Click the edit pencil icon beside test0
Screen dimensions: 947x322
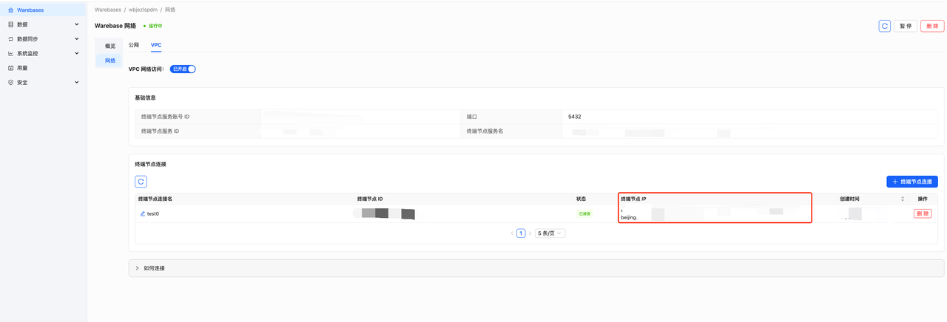pyautogui.click(x=143, y=213)
